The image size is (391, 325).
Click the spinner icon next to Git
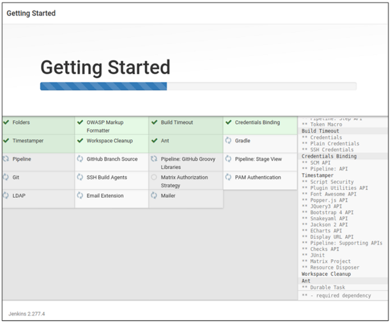[x=6, y=177]
